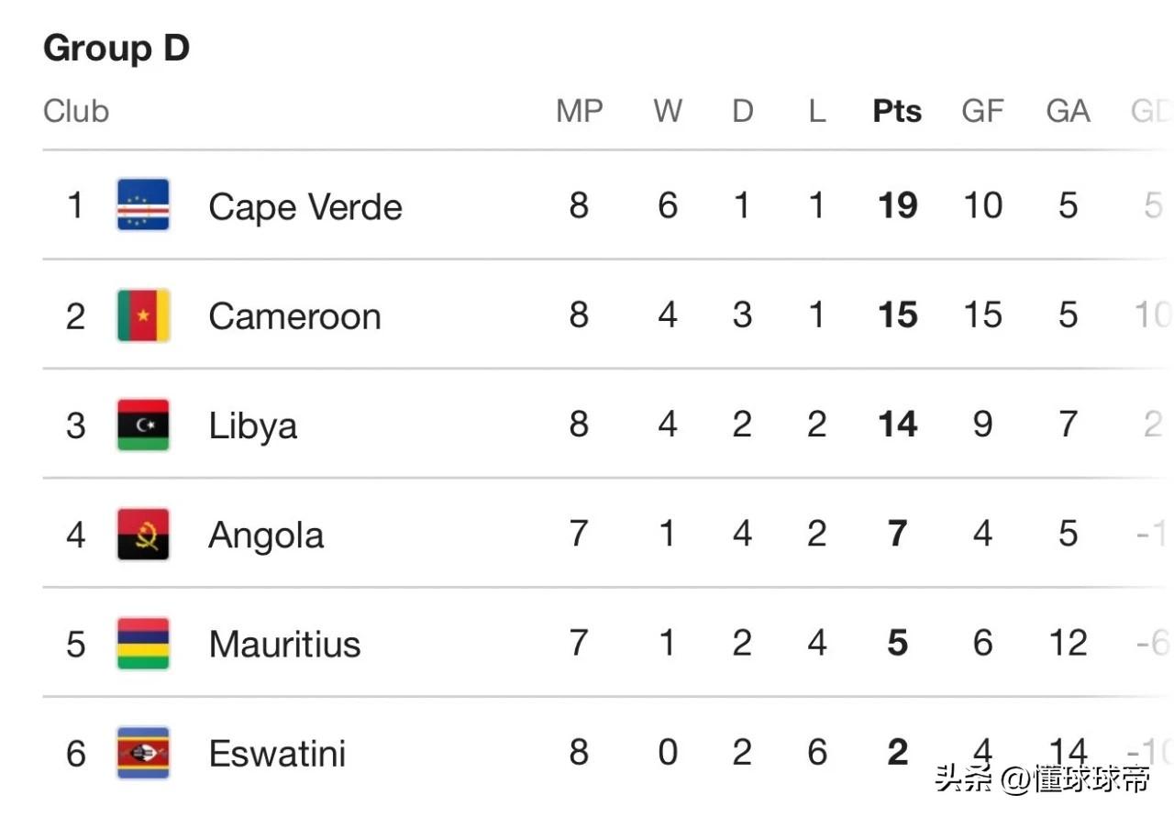Click the Pts column header
This screenshot has width=1174, height=817.
[x=897, y=111]
